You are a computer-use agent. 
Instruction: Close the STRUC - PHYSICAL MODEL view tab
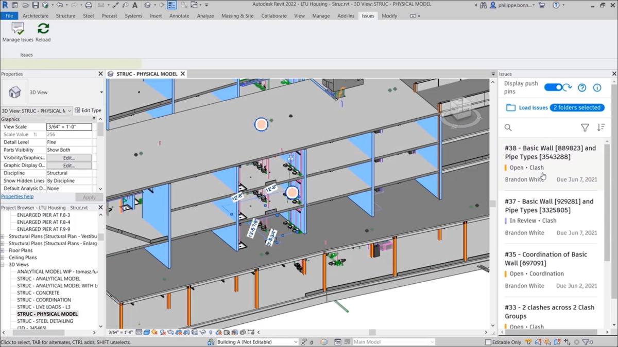tap(182, 74)
